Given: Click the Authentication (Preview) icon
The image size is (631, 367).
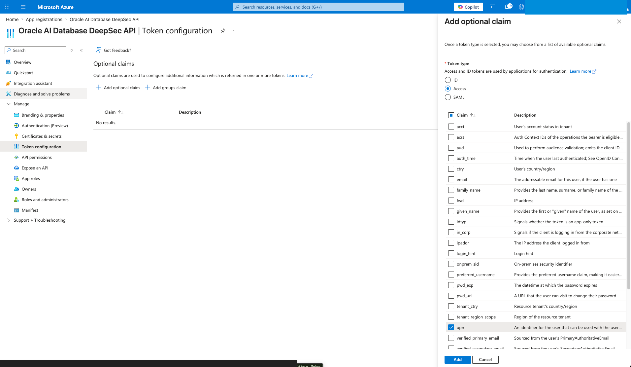Looking at the screenshot, I should pyautogui.click(x=16, y=126).
